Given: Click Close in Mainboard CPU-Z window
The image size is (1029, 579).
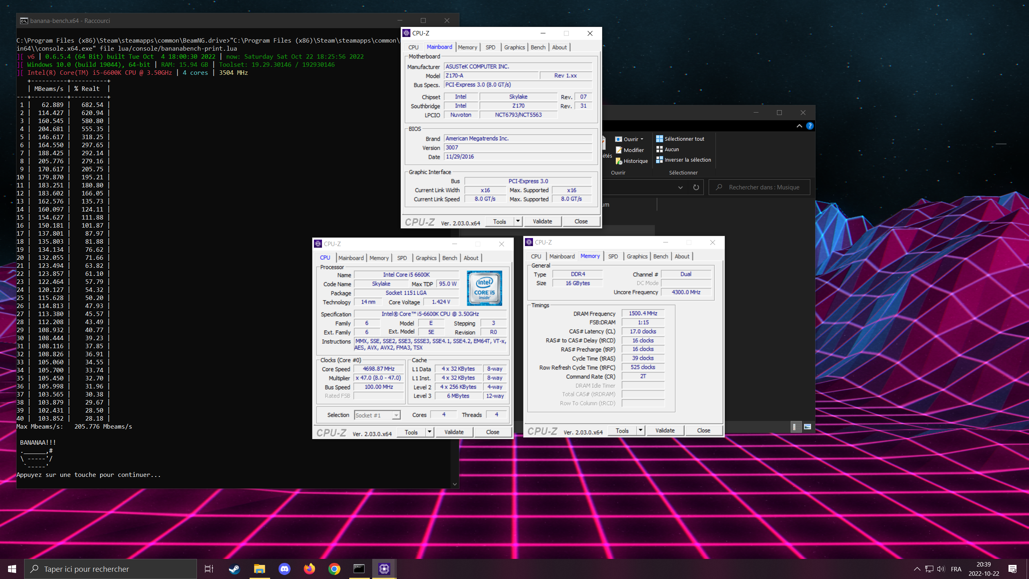Looking at the screenshot, I should (x=581, y=222).
